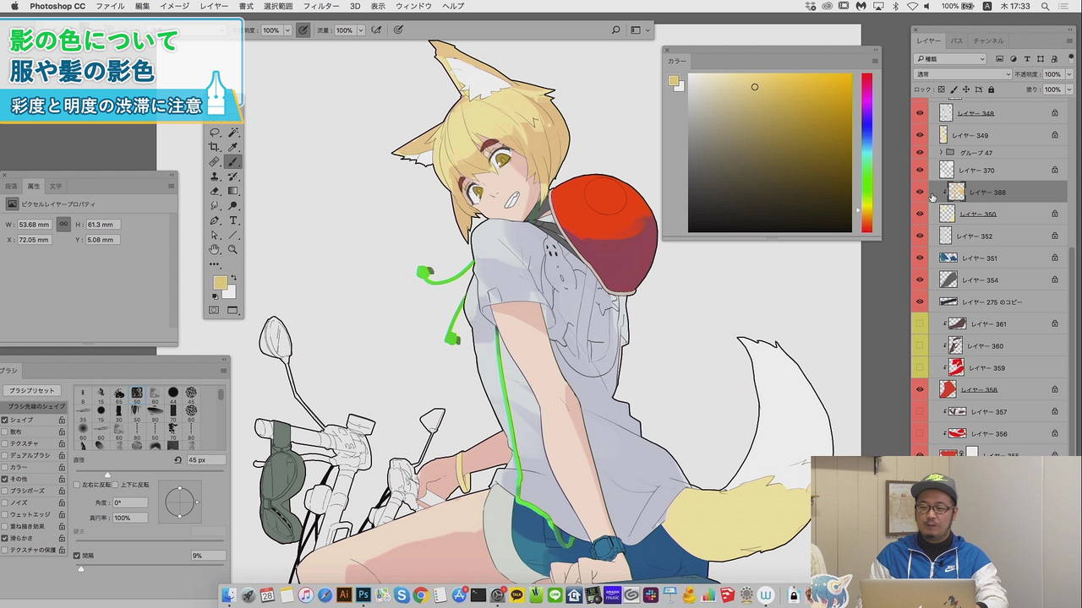This screenshot has height=608, width=1082.
Task: Open workspace switcher dropdown in options bar
Action: pos(639,30)
